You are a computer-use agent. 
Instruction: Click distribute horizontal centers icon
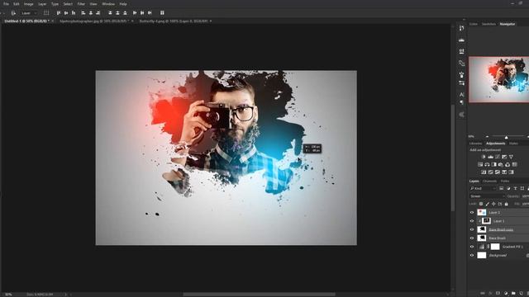(x=142, y=13)
